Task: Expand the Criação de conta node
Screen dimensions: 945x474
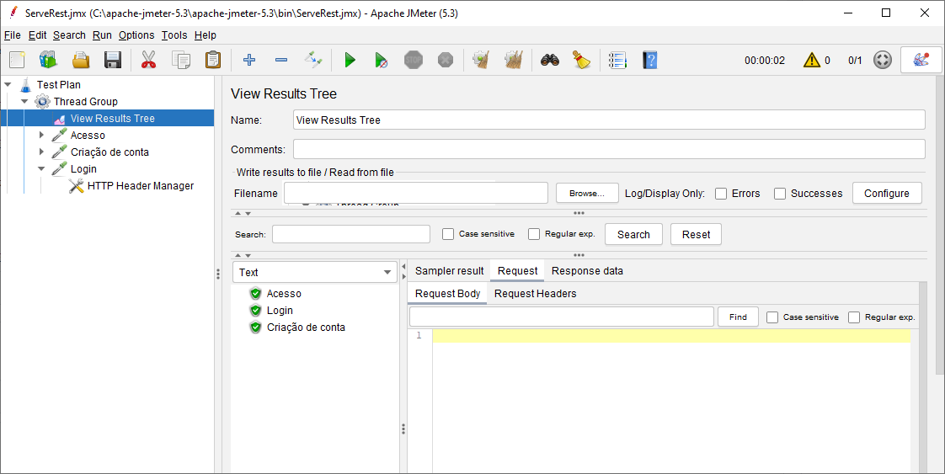Action: point(41,152)
